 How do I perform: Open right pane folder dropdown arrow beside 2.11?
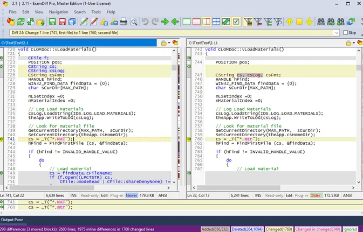(353, 43)
